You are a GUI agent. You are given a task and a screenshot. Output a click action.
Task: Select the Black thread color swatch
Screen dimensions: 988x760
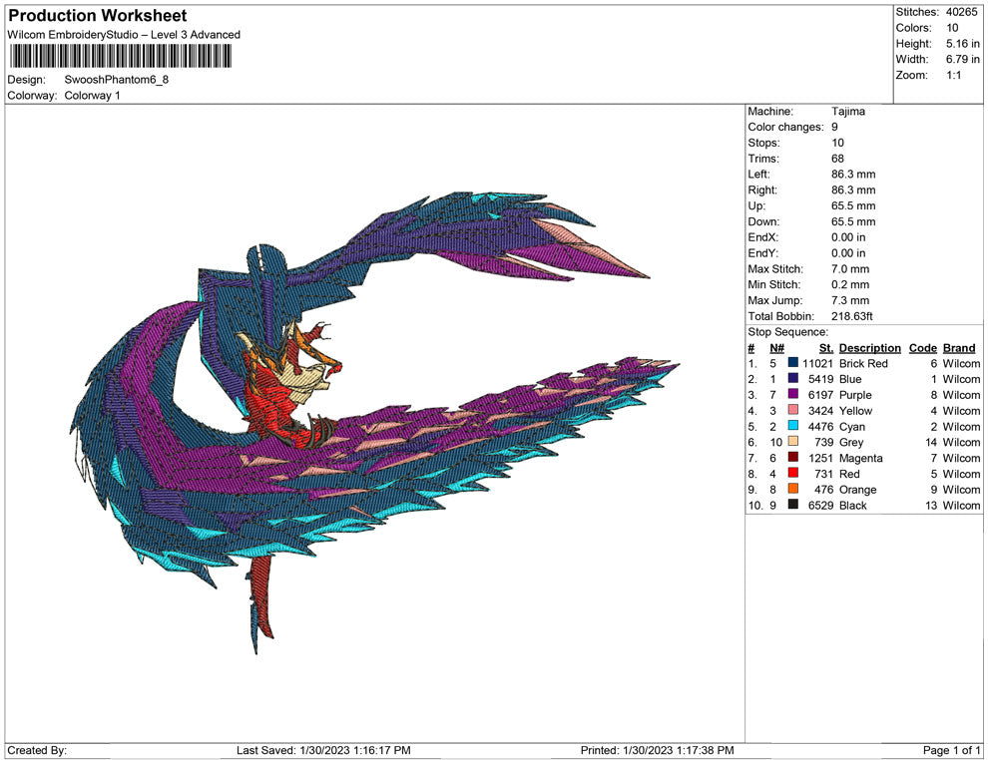pos(792,506)
